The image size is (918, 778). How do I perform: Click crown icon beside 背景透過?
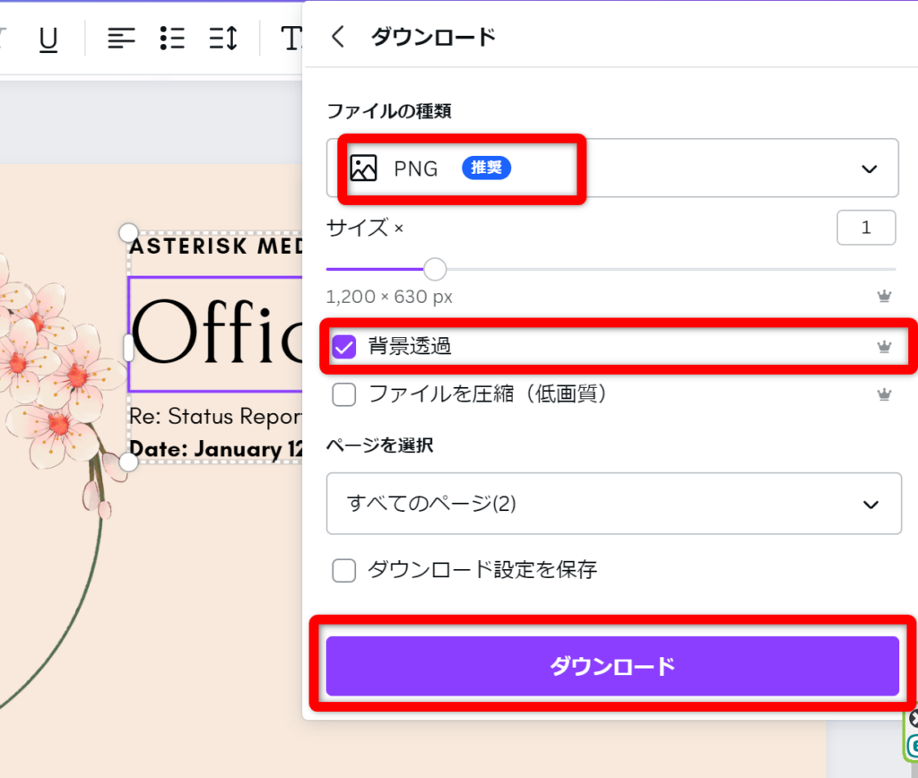pyautogui.click(x=884, y=347)
